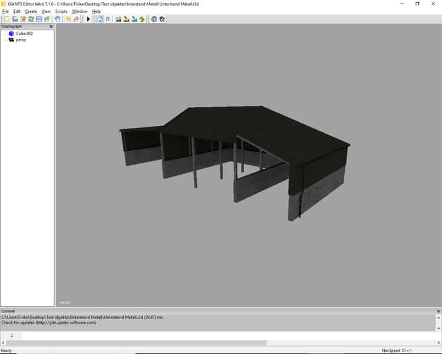Open the Create menu
Image resolution: width=442 pixels, height=354 pixels.
point(31,11)
